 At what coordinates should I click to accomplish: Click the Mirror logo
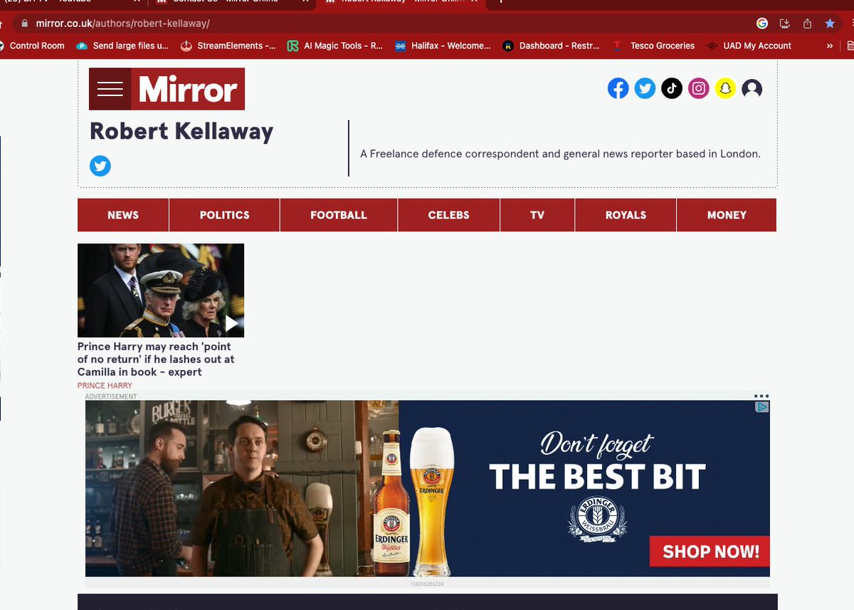pyautogui.click(x=188, y=89)
